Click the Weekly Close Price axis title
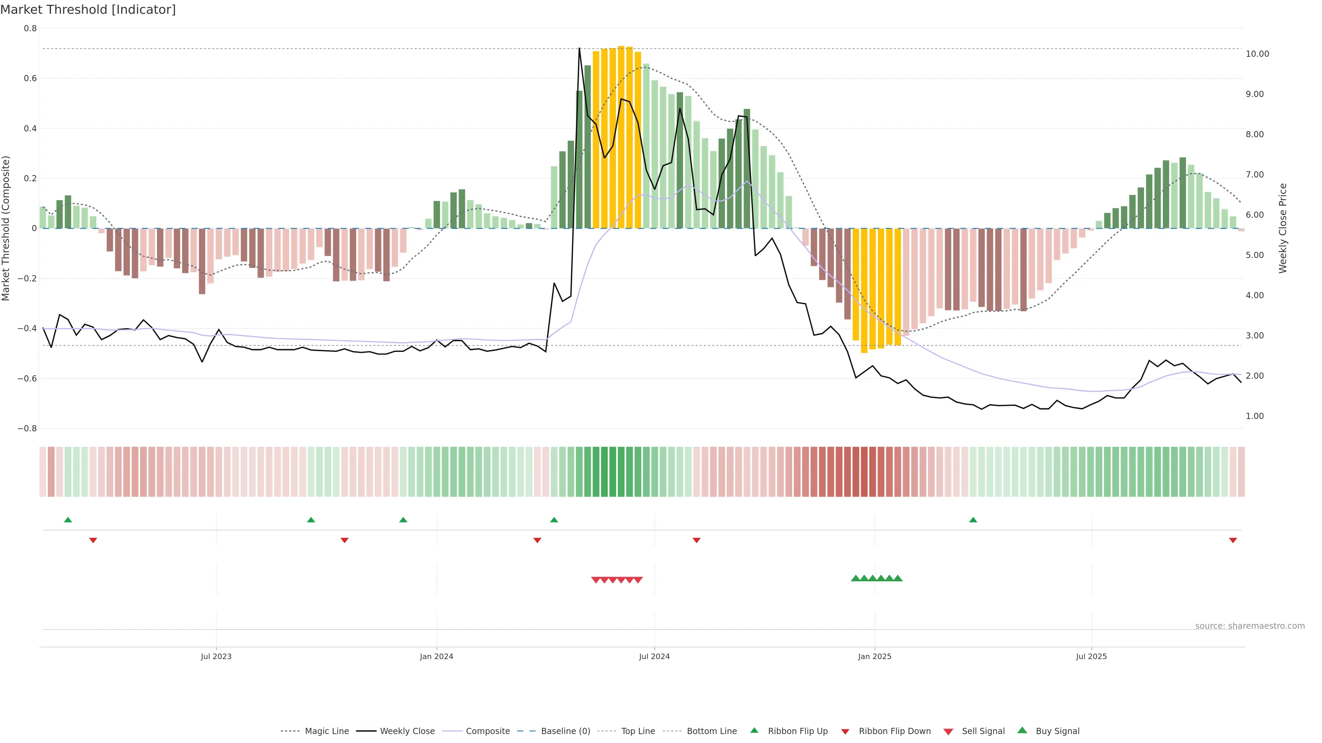Image resolution: width=1322 pixels, height=743 pixels. (1282, 228)
